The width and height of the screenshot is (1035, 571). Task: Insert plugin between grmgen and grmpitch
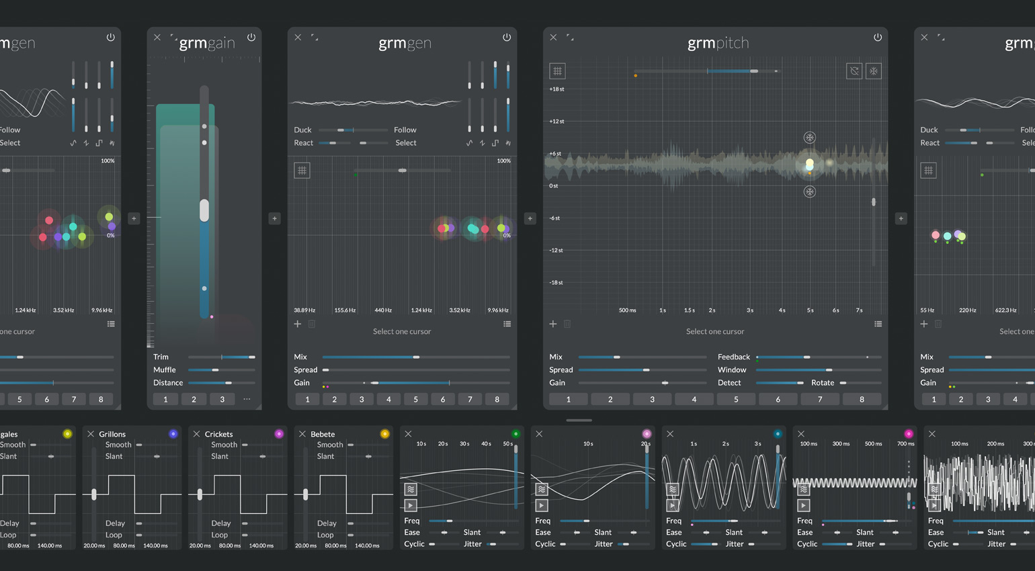pos(530,218)
